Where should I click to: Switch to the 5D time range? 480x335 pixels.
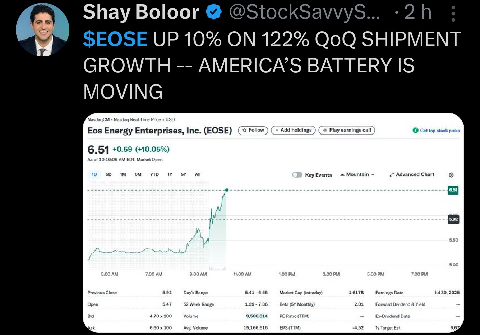108,174
